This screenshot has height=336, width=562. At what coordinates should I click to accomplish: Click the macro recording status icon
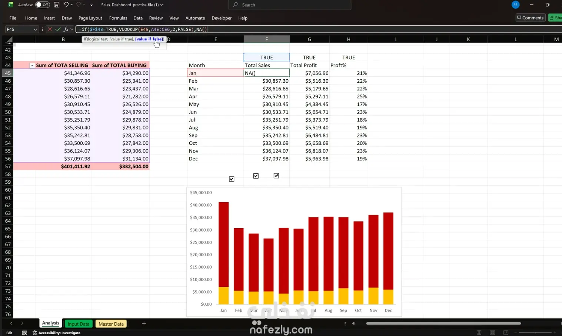click(x=24, y=333)
